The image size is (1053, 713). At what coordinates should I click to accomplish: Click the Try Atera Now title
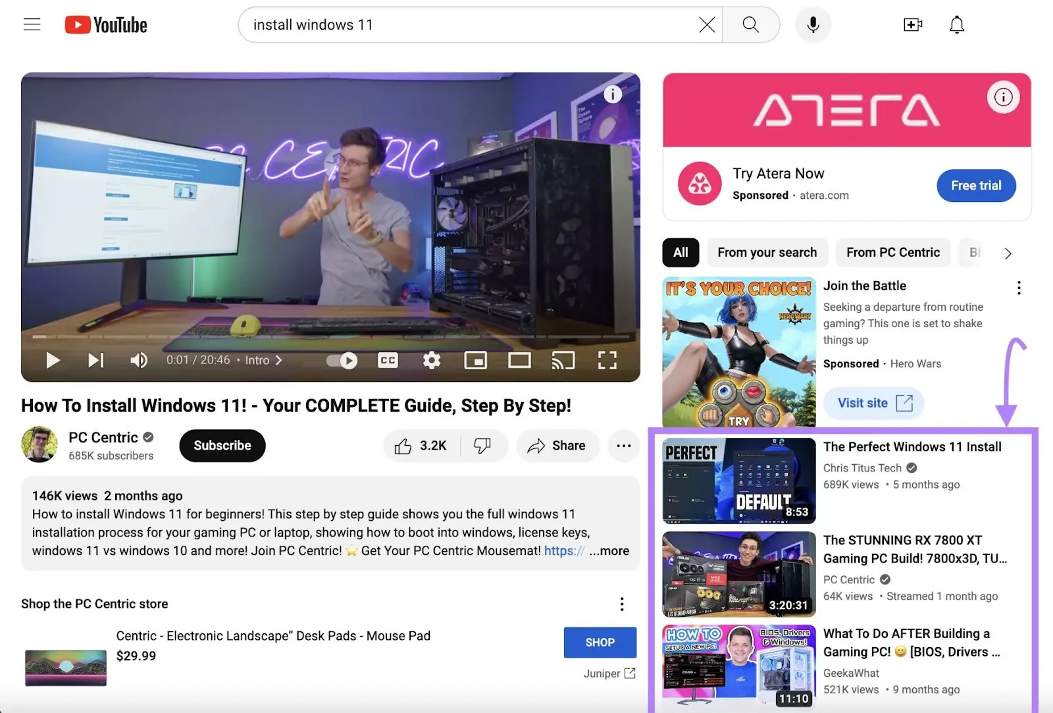pyautogui.click(x=779, y=174)
